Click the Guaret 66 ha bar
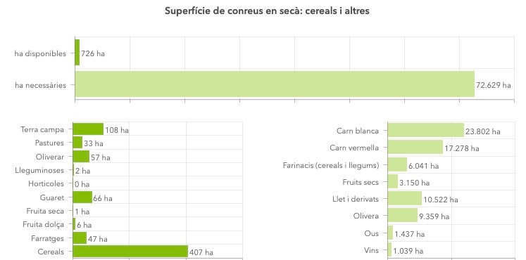 82,197
